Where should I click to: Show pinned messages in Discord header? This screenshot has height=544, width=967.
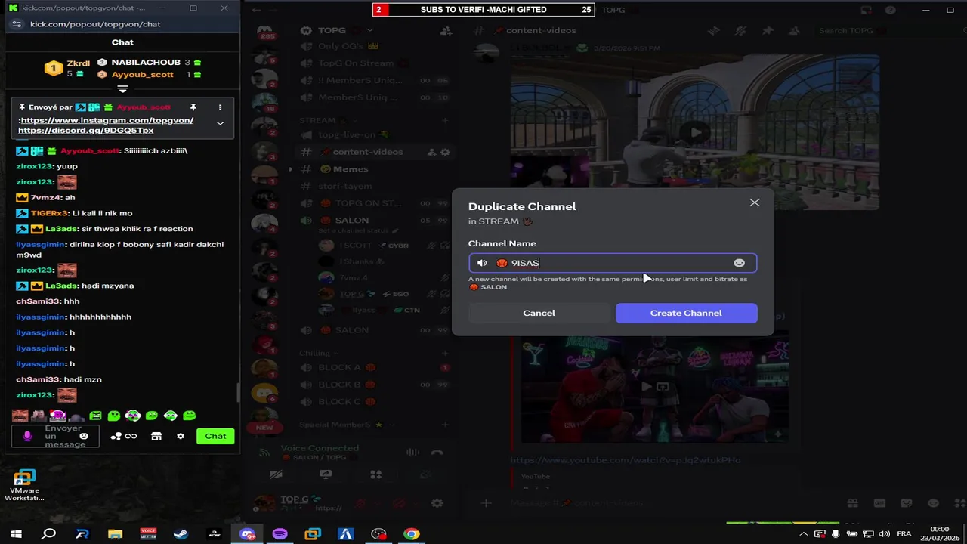[768, 30]
